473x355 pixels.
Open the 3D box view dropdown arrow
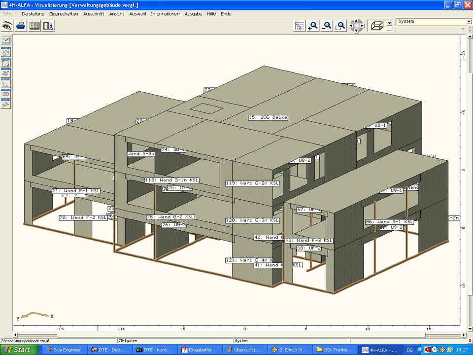(x=390, y=23)
